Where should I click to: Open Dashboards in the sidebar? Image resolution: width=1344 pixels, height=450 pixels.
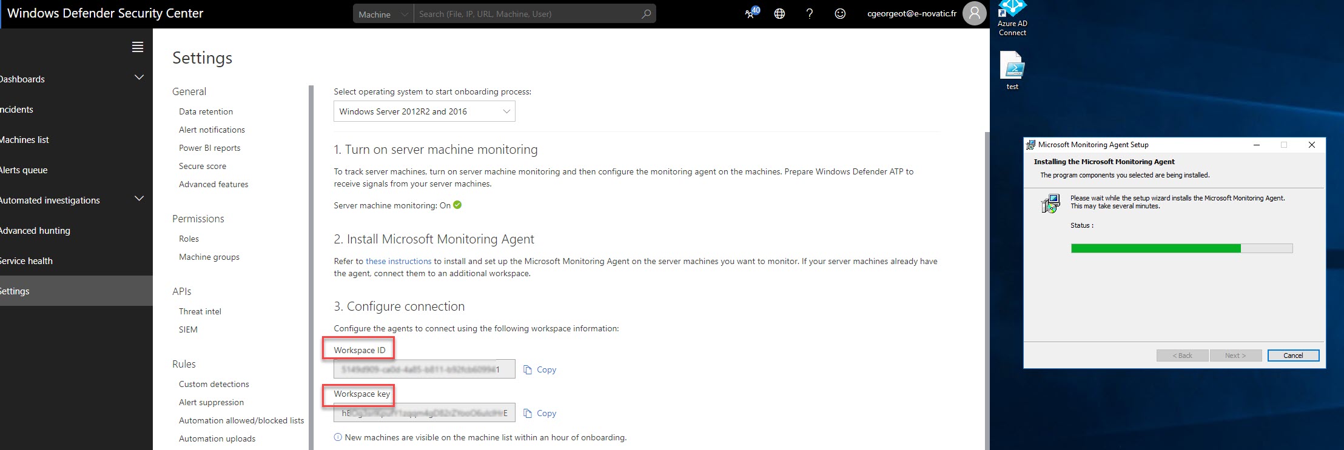(x=22, y=79)
